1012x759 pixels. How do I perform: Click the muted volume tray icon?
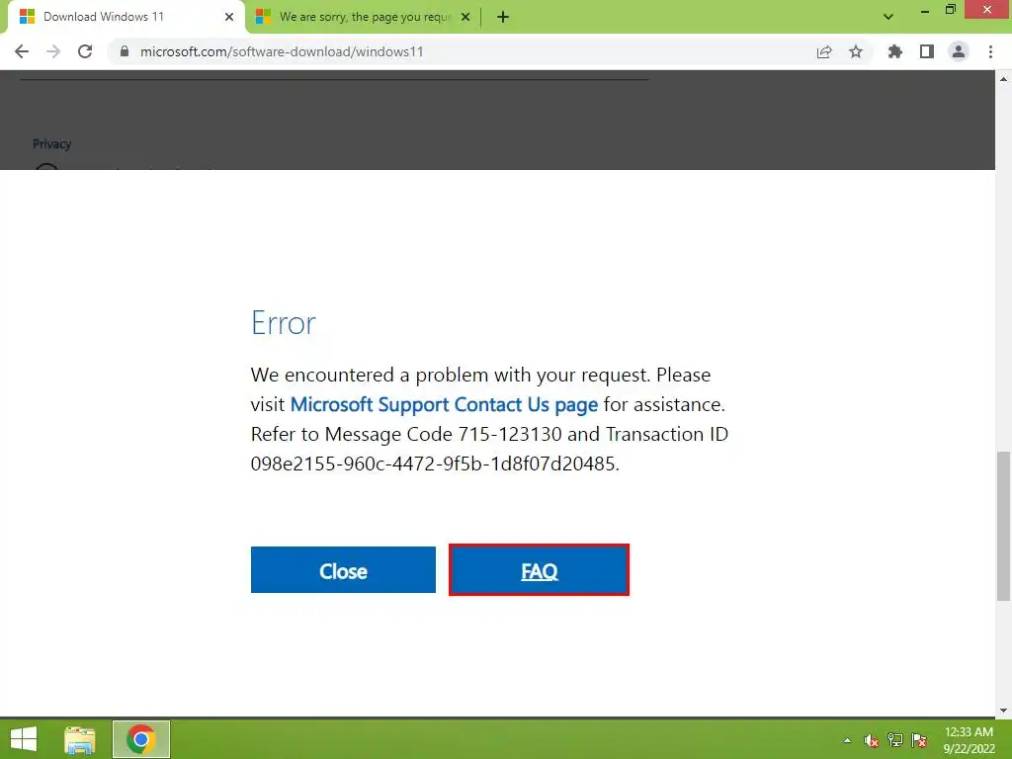pyautogui.click(x=872, y=740)
